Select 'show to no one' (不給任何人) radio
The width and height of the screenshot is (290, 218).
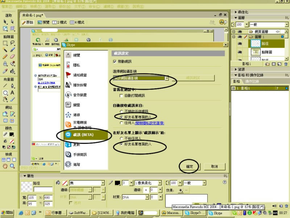(x=121, y=138)
